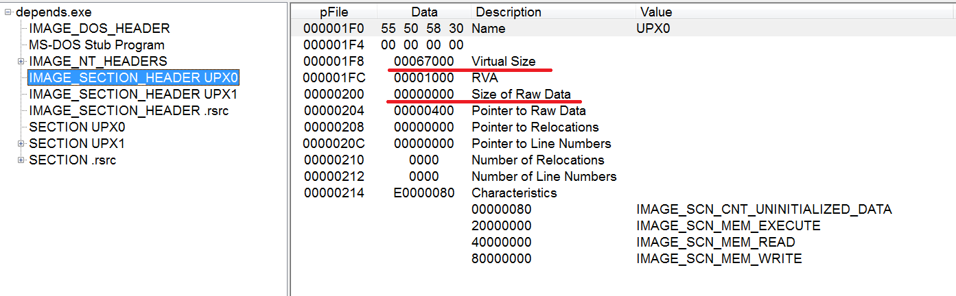This screenshot has height=296, width=956.
Task: Click the Value column header
Action: coord(795,12)
